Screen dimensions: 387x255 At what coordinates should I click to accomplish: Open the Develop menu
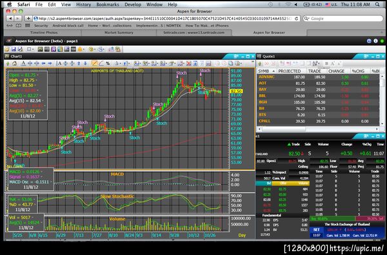pos(133,5)
